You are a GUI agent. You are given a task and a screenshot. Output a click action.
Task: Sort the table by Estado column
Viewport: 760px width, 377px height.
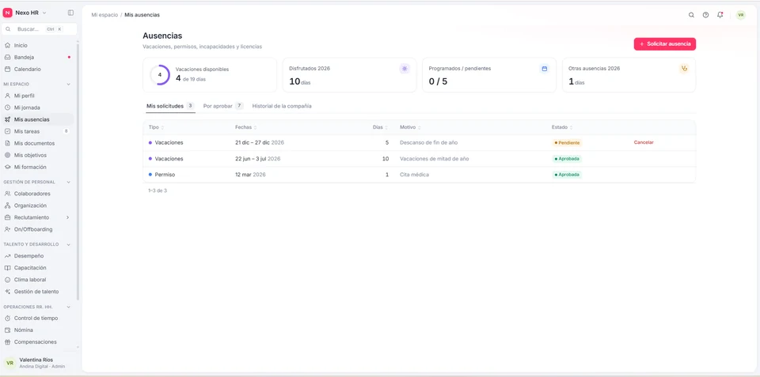pos(562,127)
